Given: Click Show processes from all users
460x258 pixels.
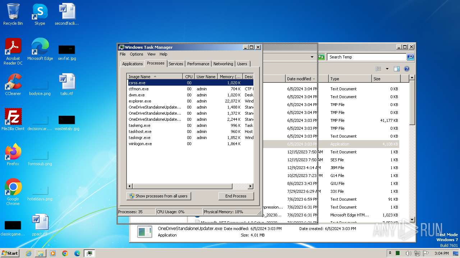Looking at the screenshot, I should tap(158, 196).
